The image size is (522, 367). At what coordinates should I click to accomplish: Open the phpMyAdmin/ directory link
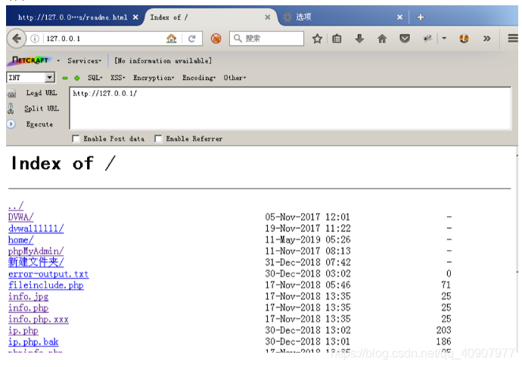[36, 251]
